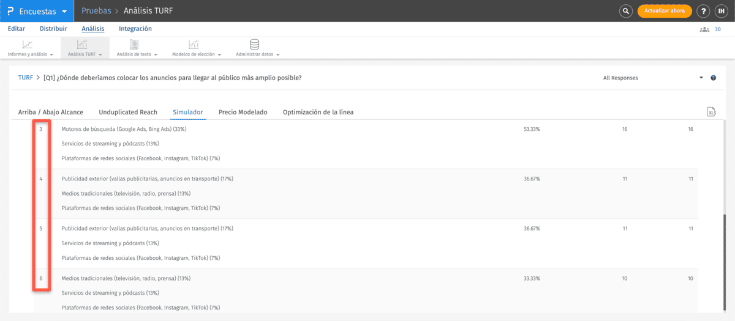Open the Optimización de la línea tab
The height and width of the screenshot is (321, 735).
pos(318,113)
